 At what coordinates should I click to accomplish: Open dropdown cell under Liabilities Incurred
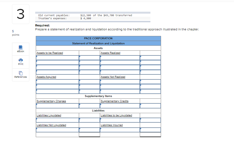[x=120, y=130]
